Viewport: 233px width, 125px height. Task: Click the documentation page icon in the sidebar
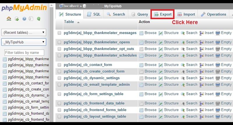click(x=31, y=19)
